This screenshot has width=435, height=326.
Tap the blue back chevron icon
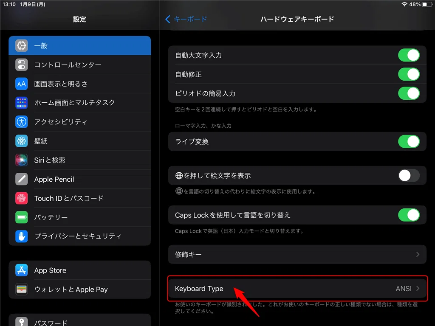tap(167, 19)
